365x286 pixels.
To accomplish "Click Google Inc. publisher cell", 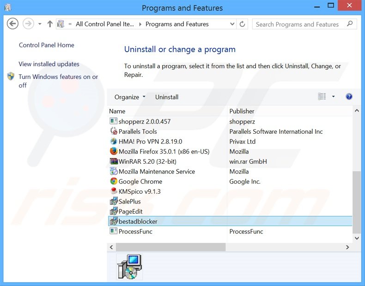I will [245, 181].
